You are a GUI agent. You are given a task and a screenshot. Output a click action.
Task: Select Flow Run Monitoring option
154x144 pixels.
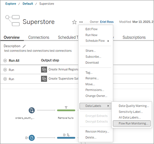point(132,123)
